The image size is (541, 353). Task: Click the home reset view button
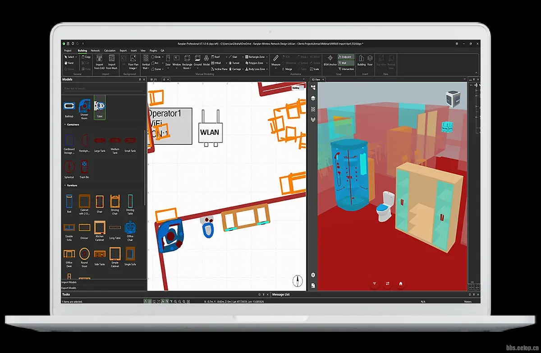tap(401, 284)
